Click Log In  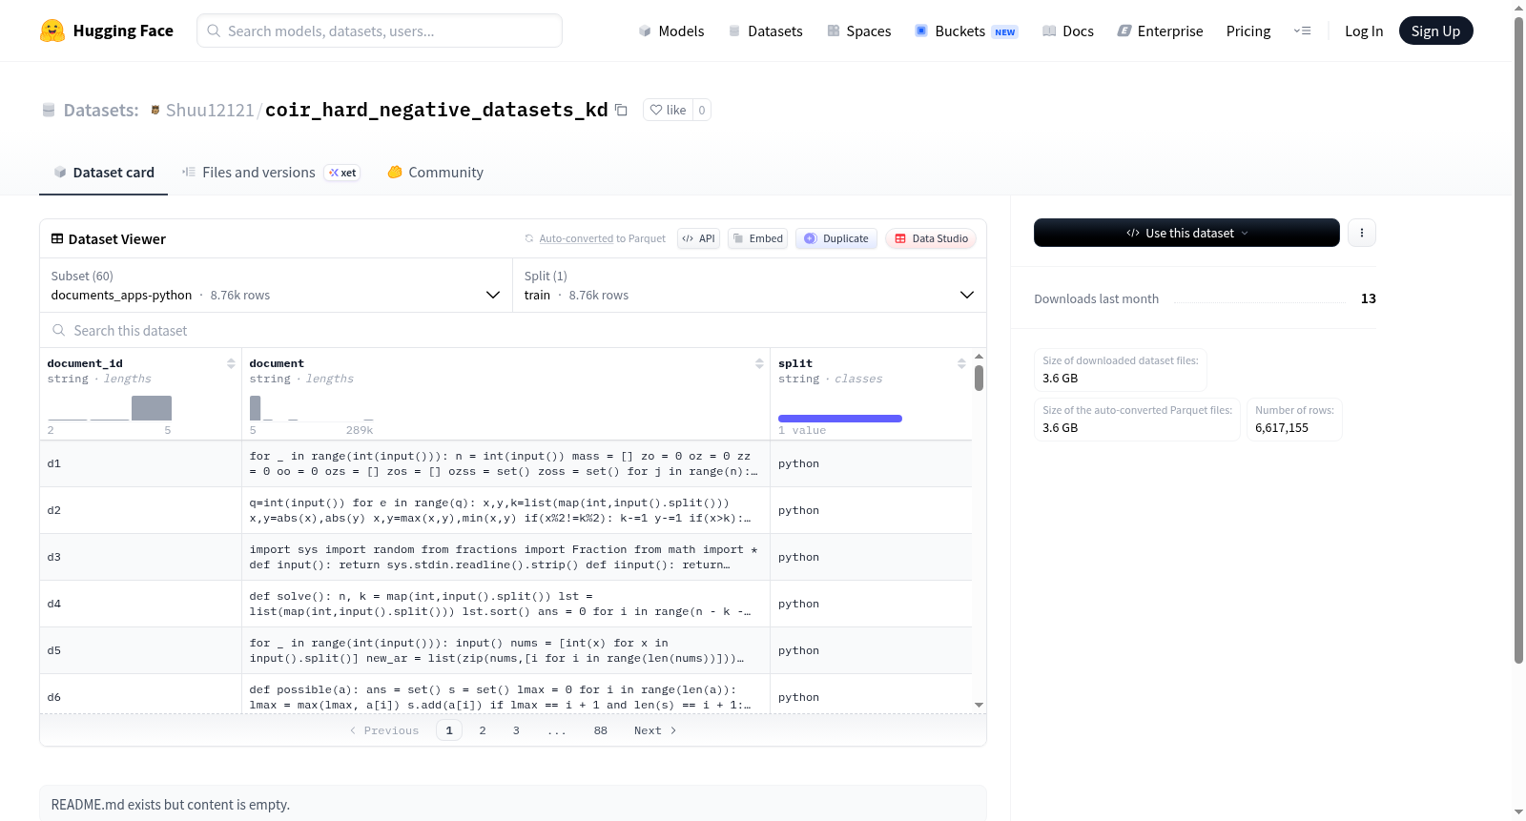1364,31
